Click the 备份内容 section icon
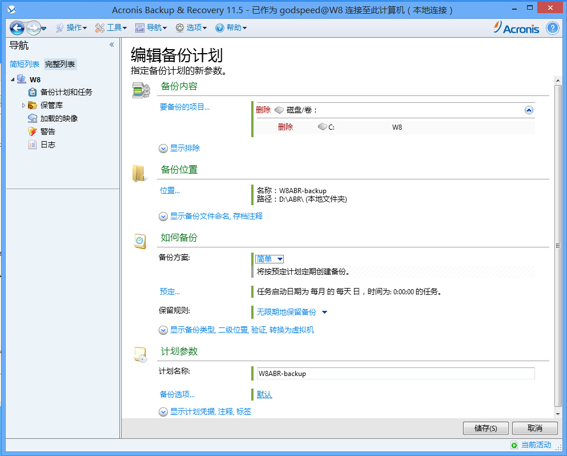The image size is (567, 456). tap(141, 90)
